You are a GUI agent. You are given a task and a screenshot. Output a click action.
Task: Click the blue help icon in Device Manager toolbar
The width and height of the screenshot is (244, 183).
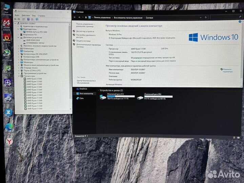[x=28, y=19]
